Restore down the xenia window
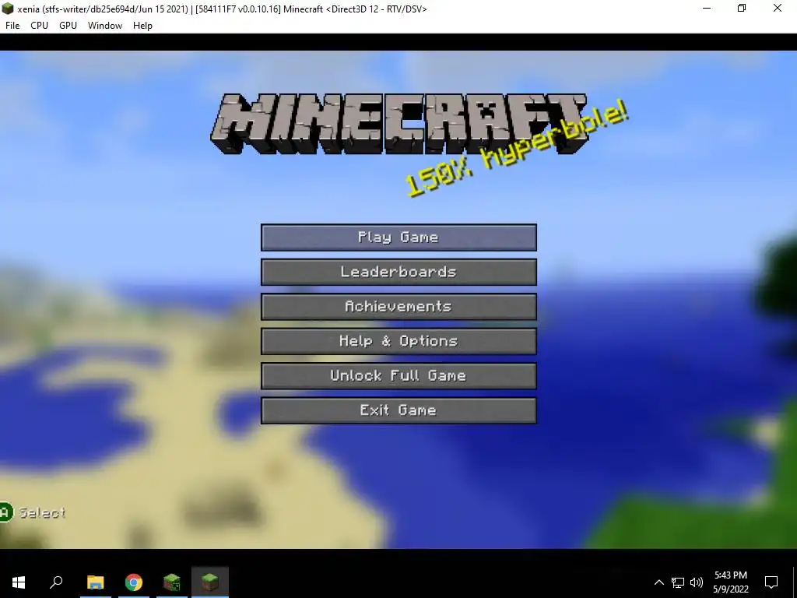This screenshot has height=598, width=797. click(x=742, y=8)
